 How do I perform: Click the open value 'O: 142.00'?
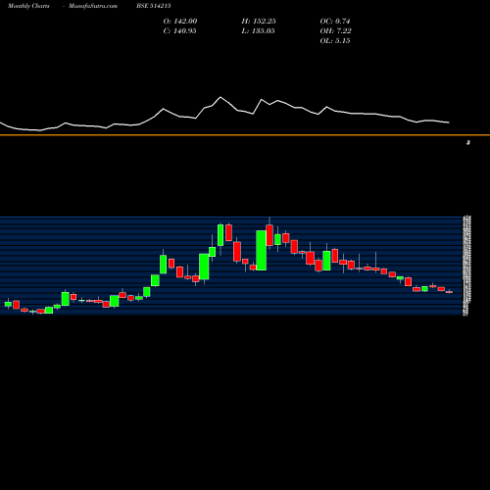pos(180,22)
